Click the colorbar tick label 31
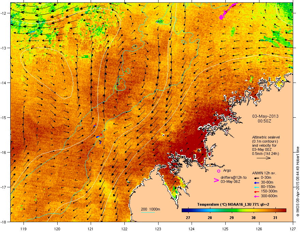This screenshot has height=232, width=300. (275, 218)
